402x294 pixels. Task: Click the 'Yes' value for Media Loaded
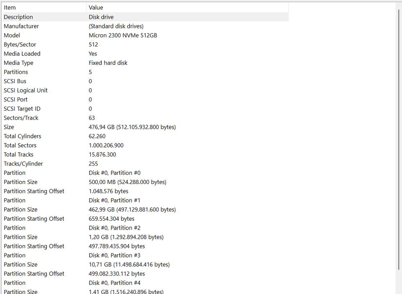93,54
